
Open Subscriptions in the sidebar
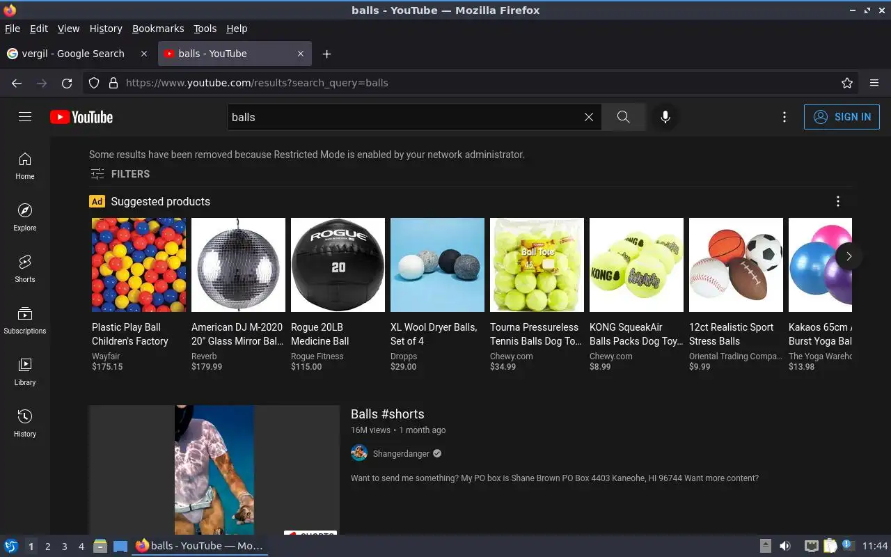(25, 321)
